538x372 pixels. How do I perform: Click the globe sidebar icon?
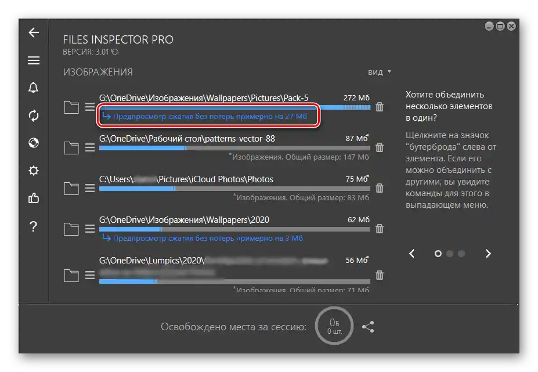[x=34, y=143]
